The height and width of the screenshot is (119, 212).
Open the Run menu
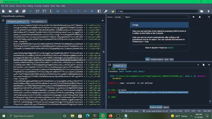tap(25, 6)
